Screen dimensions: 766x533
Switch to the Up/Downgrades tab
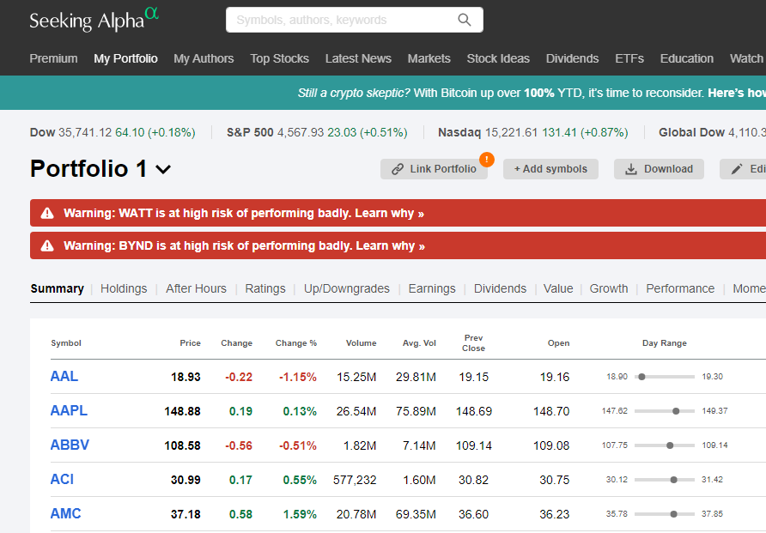coord(347,288)
